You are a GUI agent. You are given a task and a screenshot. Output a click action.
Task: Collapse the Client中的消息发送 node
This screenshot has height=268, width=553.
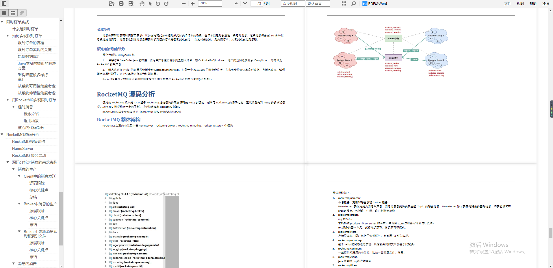pyautogui.click(x=19, y=176)
